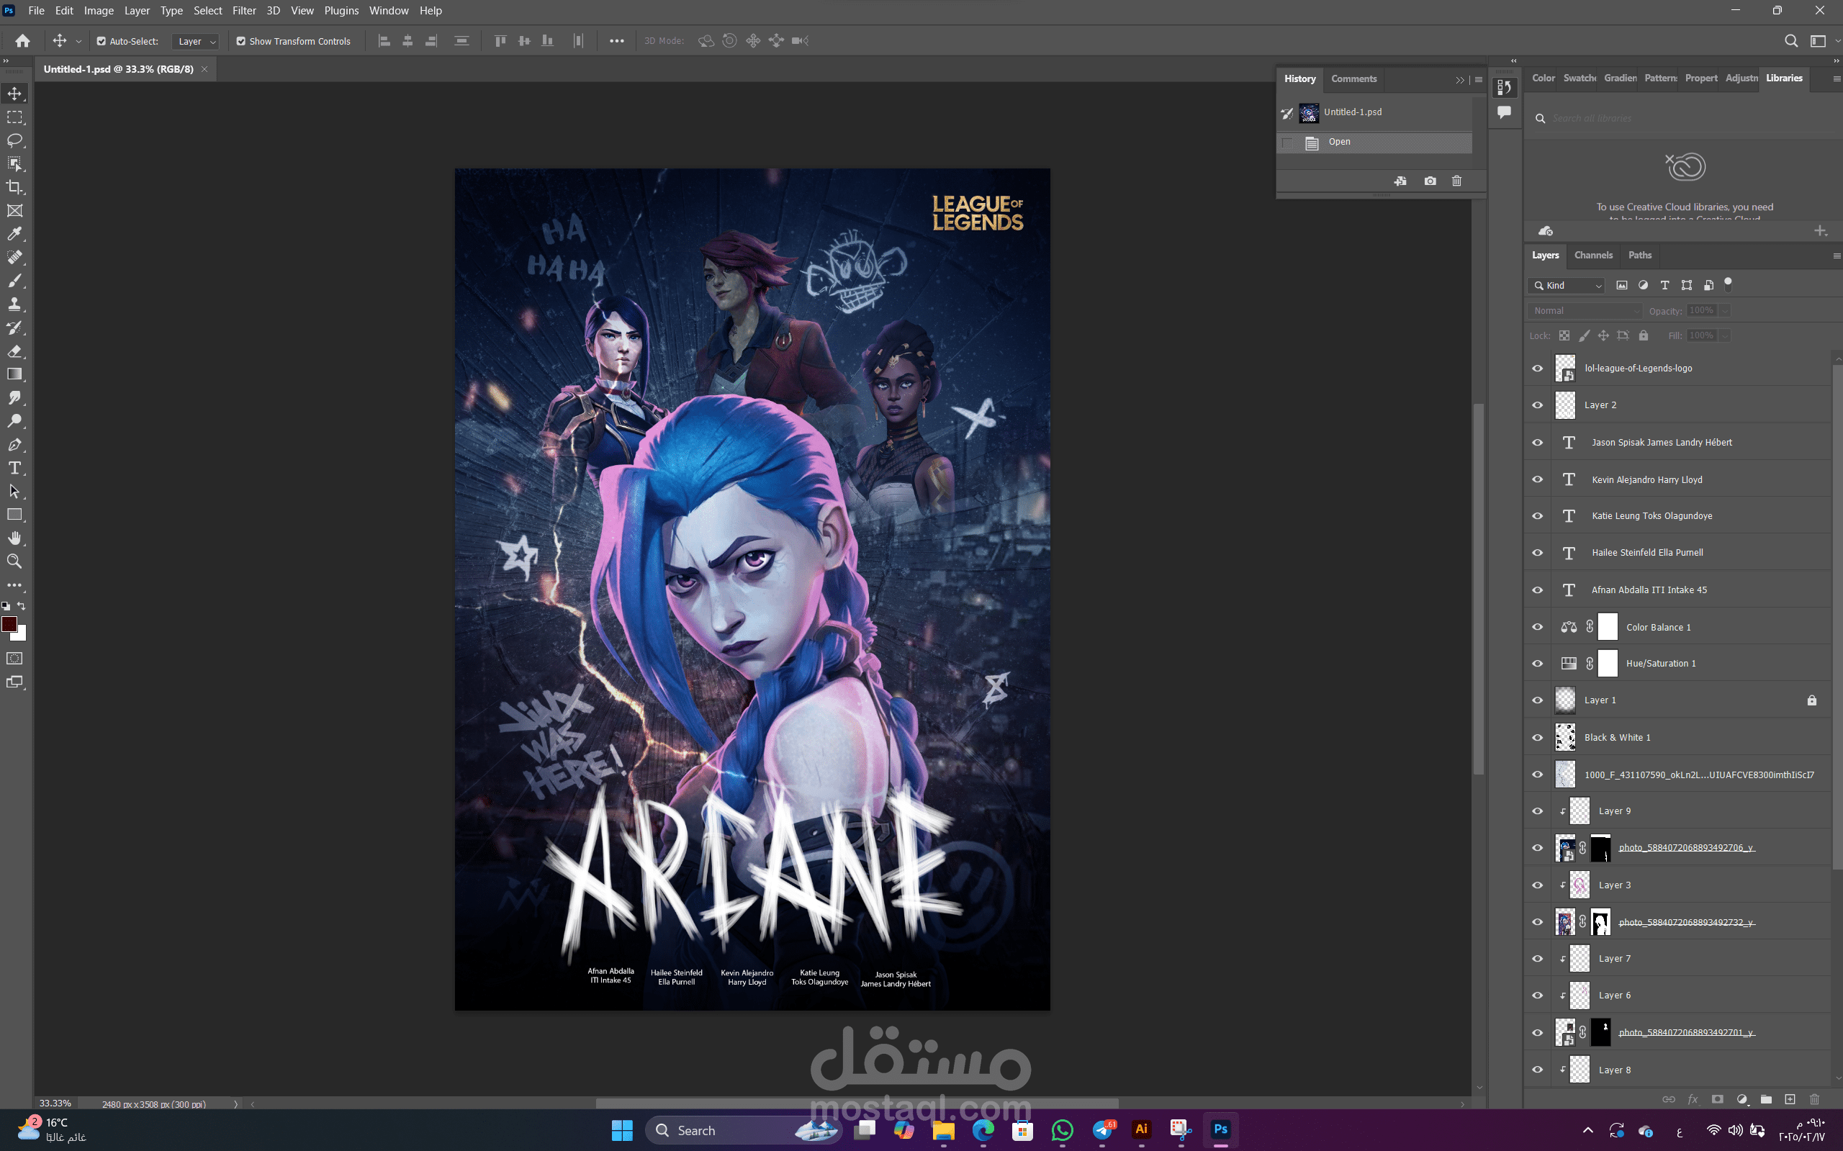Select the Hand tool
The image size is (1843, 1151).
14,538
